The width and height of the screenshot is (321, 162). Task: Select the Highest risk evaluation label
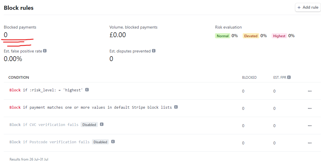279,36
